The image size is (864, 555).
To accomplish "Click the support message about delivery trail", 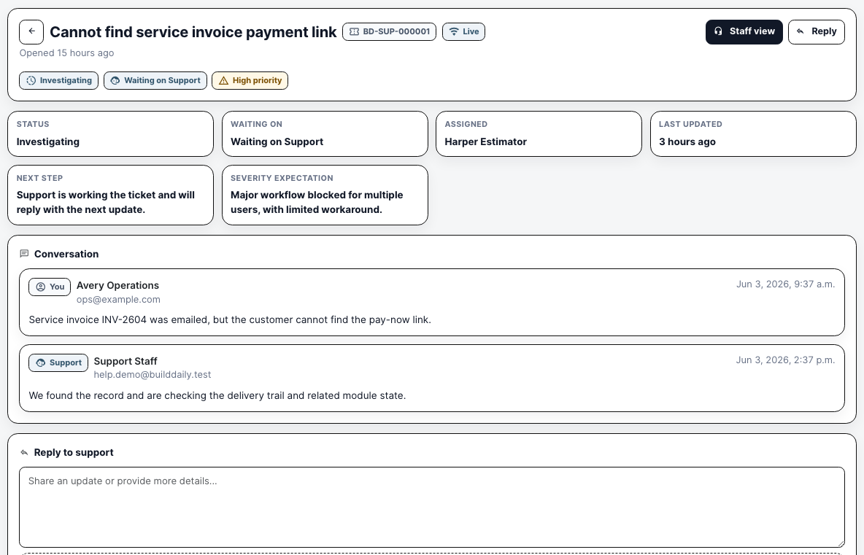I will click(x=217, y=396).
